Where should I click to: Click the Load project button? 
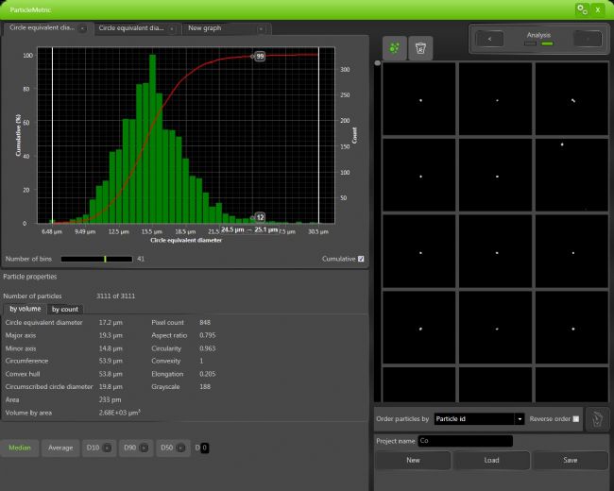492,460
